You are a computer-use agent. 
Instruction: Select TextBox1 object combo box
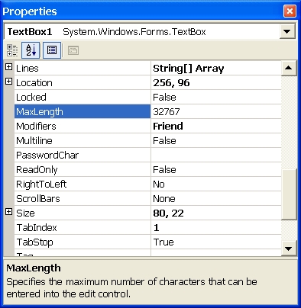[x=150, y=31]
